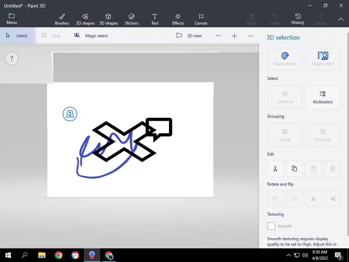The image size is (349, 262).
Task: Open the more options ellipsis menu
Action: (251, 36)
